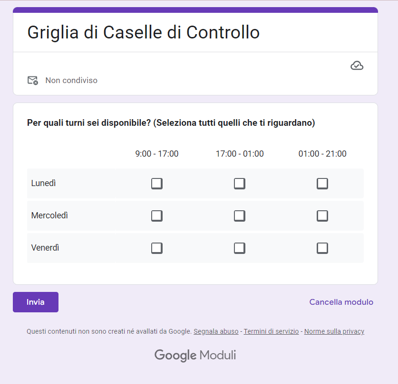
Task: Click the question text about available shifts
Action: pyautogui.click(x=171, y=123)
